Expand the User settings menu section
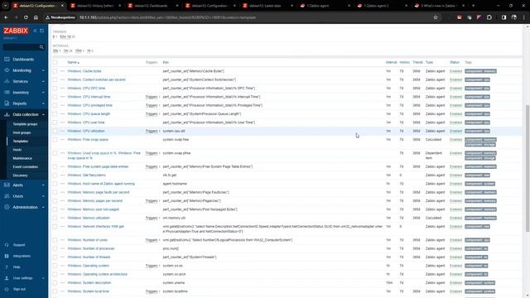 pos(43,278)
